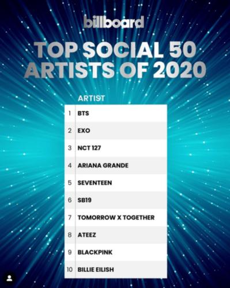Click rank number 7
Screen dimensions: 230x288
[x=70, y=218]
